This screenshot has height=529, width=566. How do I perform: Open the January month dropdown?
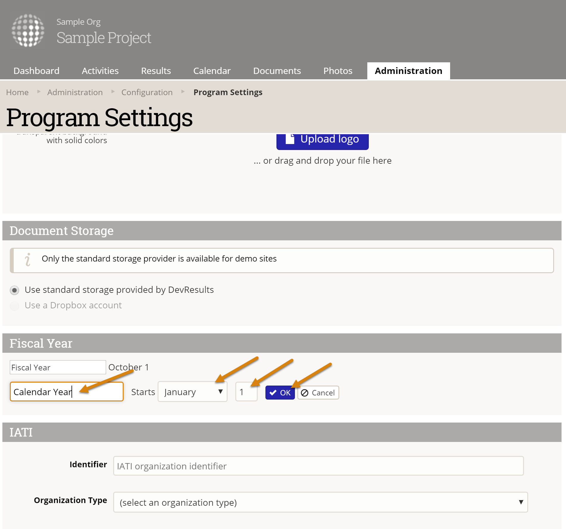tap(192, 392)
